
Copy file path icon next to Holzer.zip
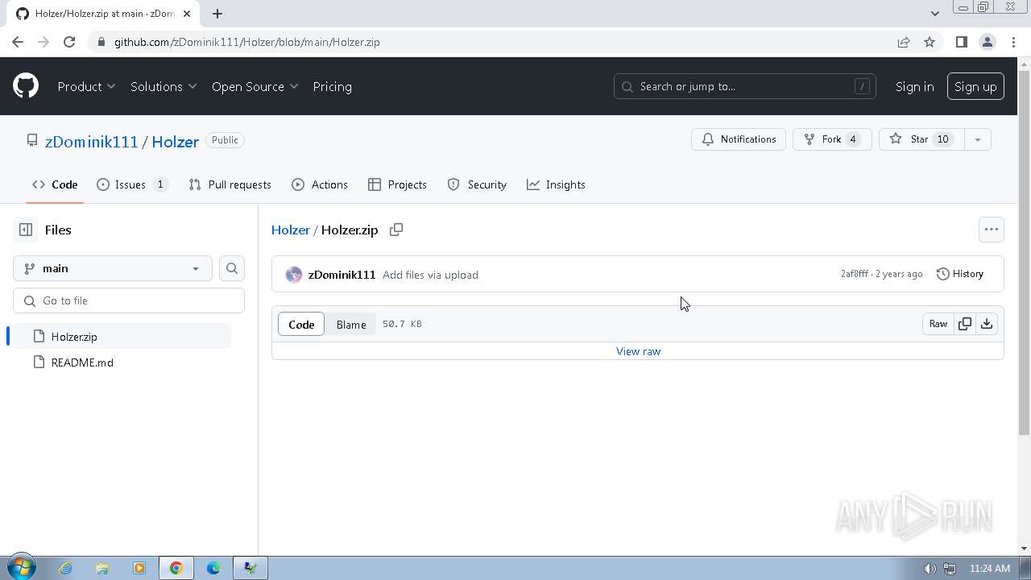coord(396,230)
